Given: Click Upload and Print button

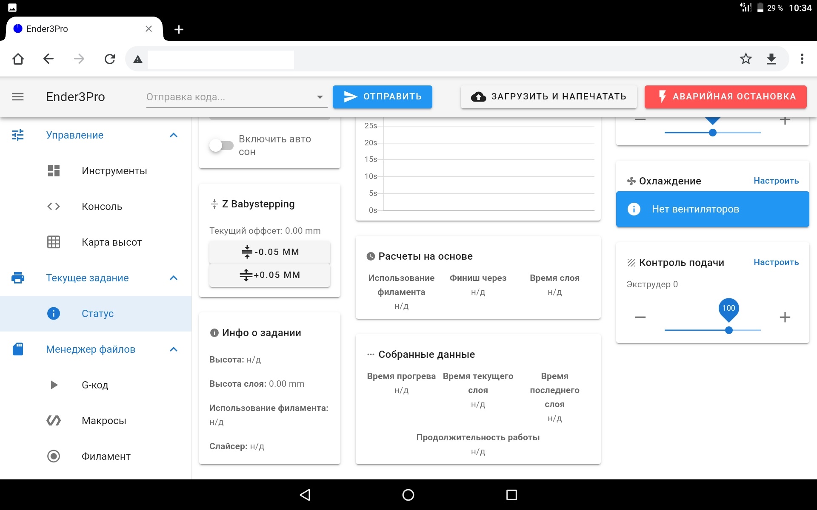Looking at the screenshot, I should (x=548, y=97).
